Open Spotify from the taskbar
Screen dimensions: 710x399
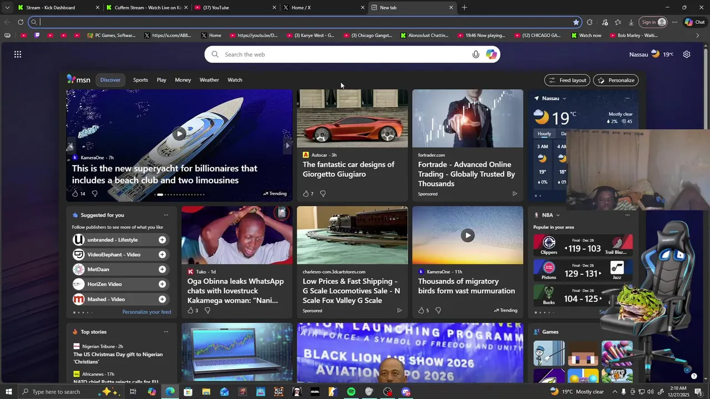tap(351, 392)
